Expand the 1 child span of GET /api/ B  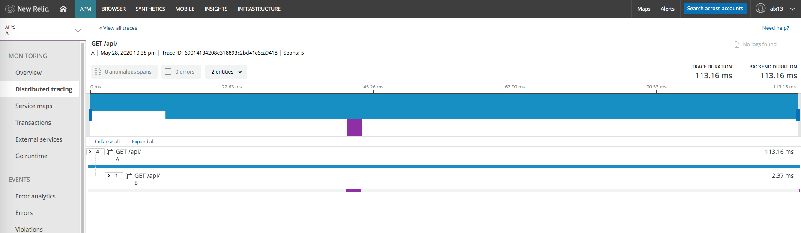(x=114, y=176)
